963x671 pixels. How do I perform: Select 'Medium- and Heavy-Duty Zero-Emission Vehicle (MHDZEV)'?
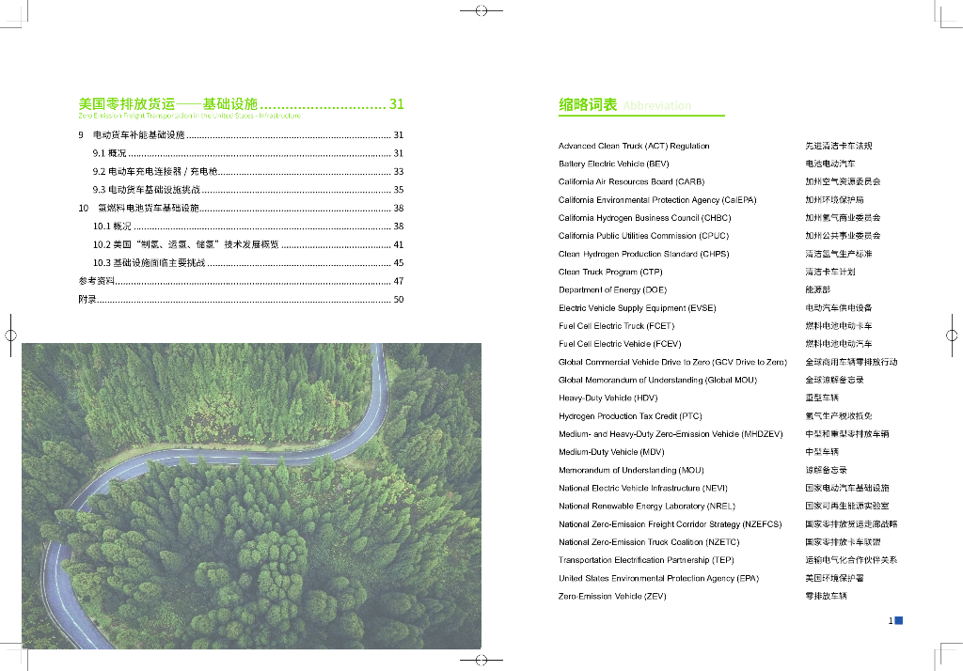point(671,434)
